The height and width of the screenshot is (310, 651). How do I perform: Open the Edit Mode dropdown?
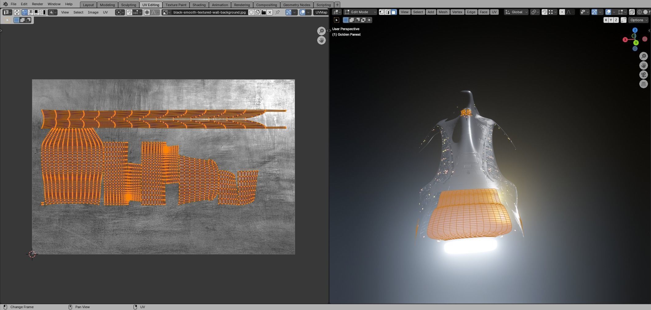point(360,12)
